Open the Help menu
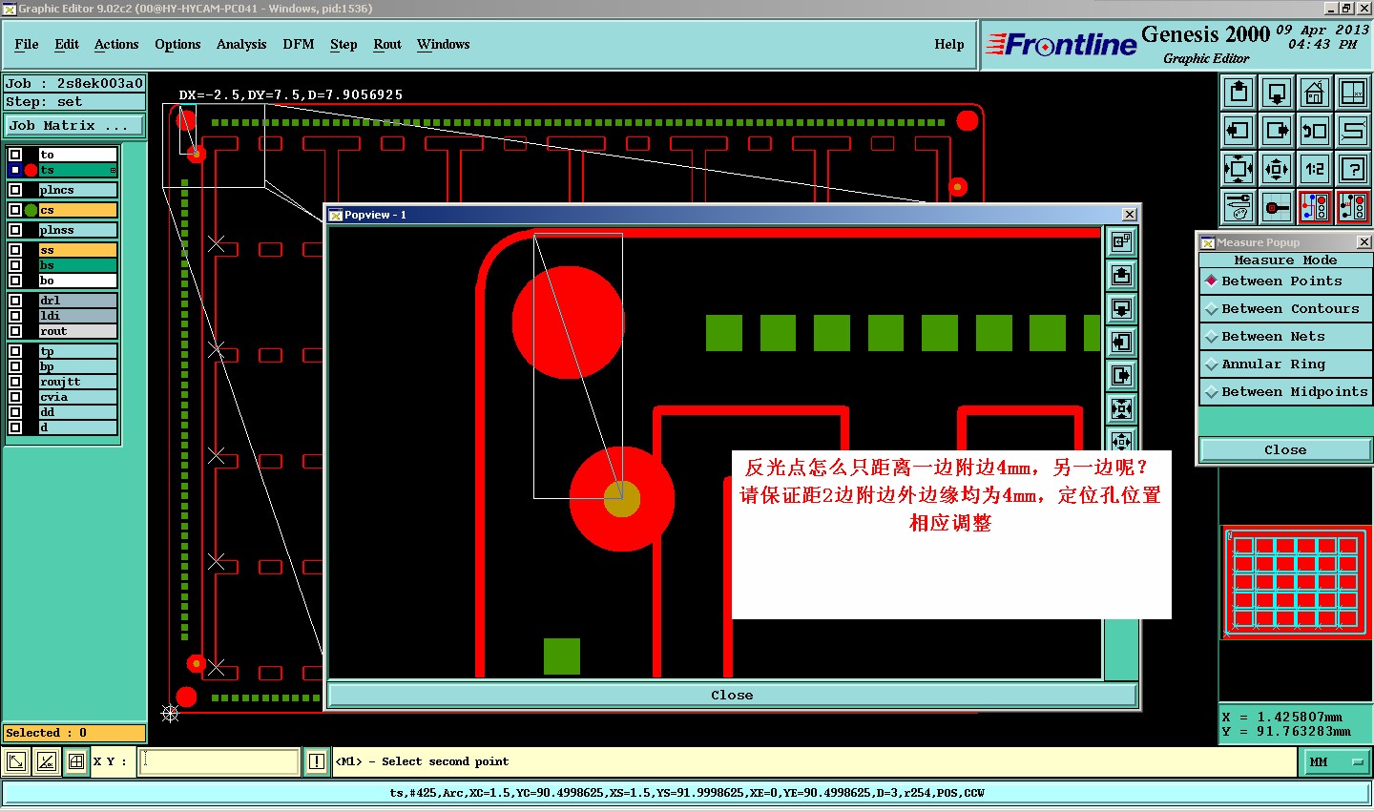Screen dimensions: 1374x812 (949, 44)
